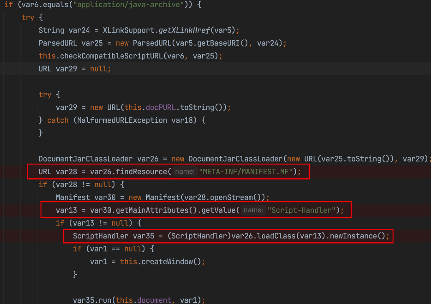Click the loadClass(var13) call

(291, 236)
